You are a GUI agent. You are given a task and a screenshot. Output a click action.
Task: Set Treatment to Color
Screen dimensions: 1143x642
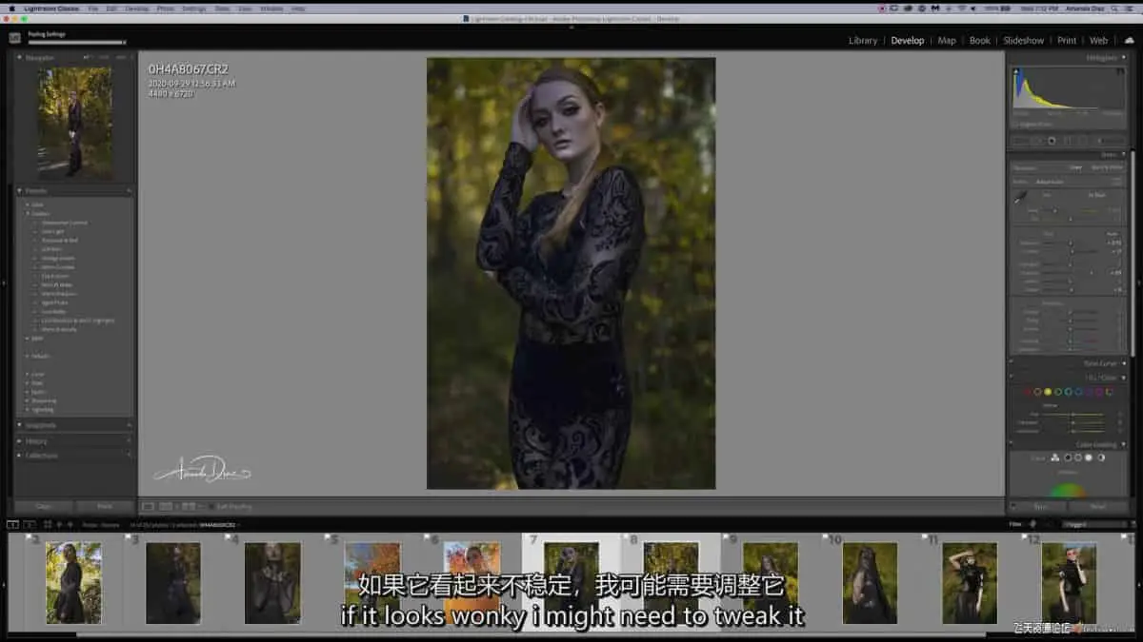pos(1075,167)
